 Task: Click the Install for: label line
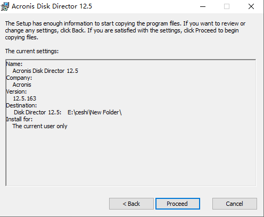click(19, 119)
